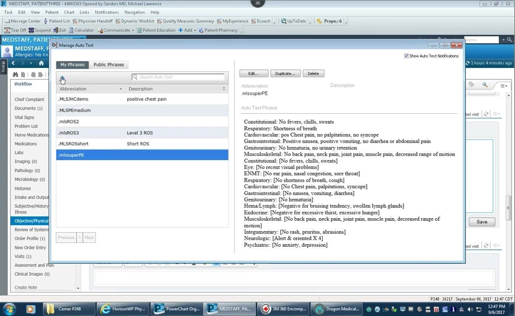Open Chief Complaint in Workflow list
Screen dimensions: 515x316
(x=29, y=100)
